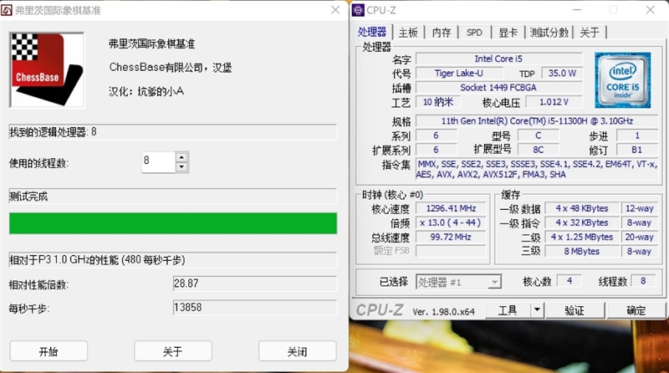The image size is (669, 373).
Task: Click the revision value B1
Action: point(637,150)
